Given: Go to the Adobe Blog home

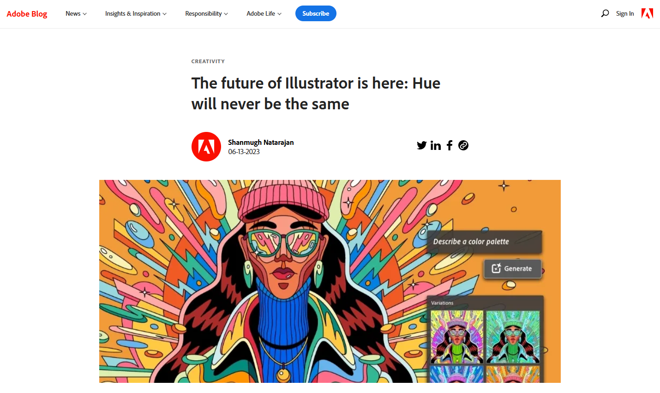Looking at the screenshot, I should point(27,13).
